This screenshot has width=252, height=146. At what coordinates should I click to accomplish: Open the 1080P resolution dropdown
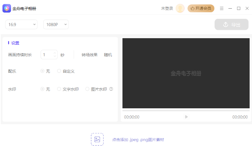(56, 24)
